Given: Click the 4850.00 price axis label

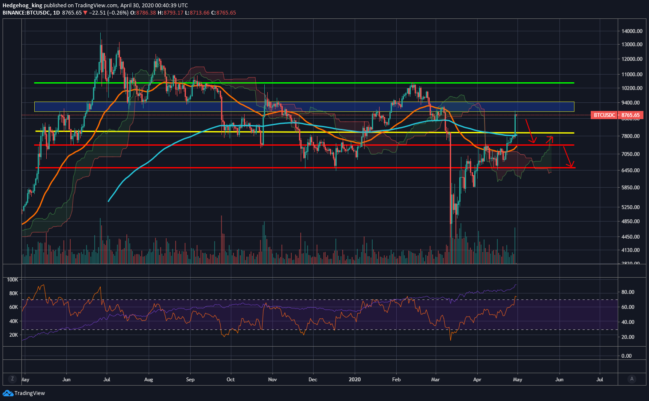Looking at the screenshot, I should coord(631,221).
